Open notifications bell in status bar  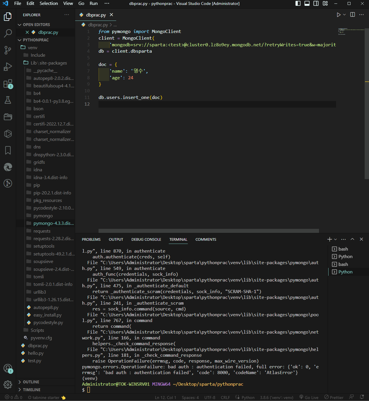tap(362, 397)
